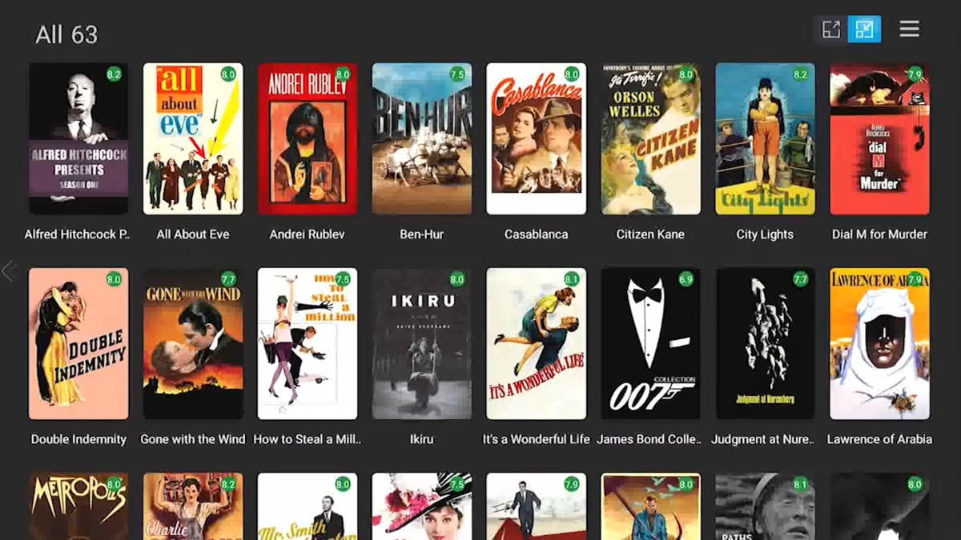
Task: Open the Ben-Hur poster
Action: (x=422, y=138)
